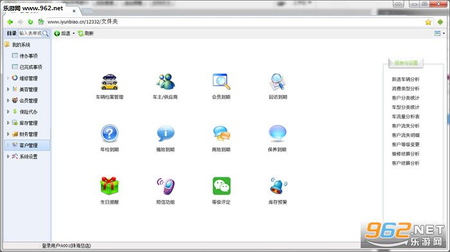Open the 客户结算分析 report link

pyautogui.click(x=406, y=163)
